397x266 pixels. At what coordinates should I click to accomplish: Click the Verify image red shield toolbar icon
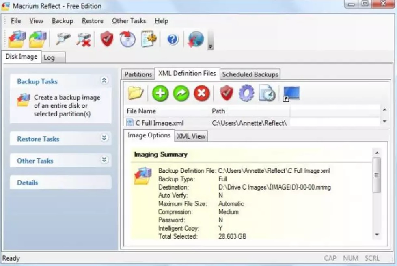pyautogui.click(x=107, y=39)
